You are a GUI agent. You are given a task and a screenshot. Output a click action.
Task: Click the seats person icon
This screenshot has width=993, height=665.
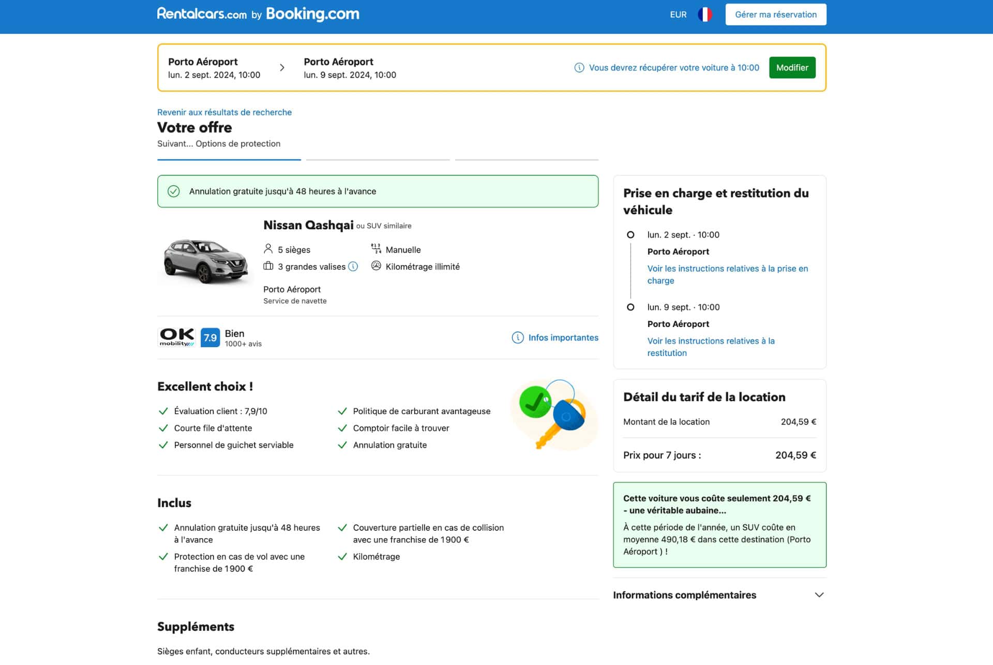click(x=268, y=249)
